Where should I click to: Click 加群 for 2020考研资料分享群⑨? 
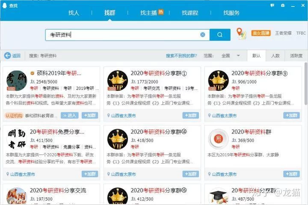(291, 115)
